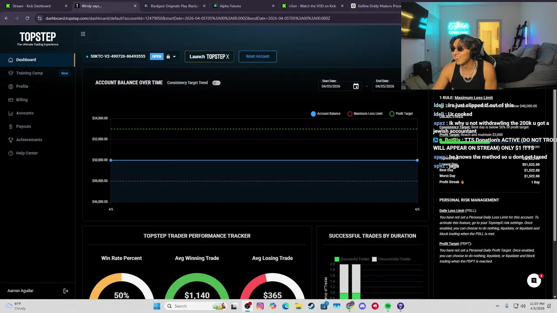Switch to Blackjack Originals browser tab
Image resolution: width=557 pixels, height=313 pixels.
coord(174,6)
